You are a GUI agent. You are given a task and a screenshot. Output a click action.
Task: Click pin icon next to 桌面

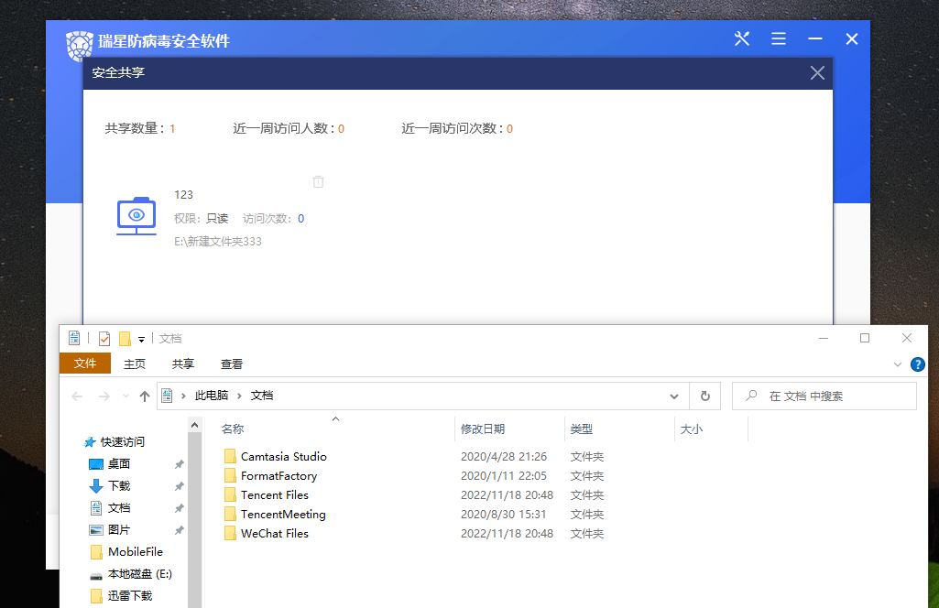(179, 464)
